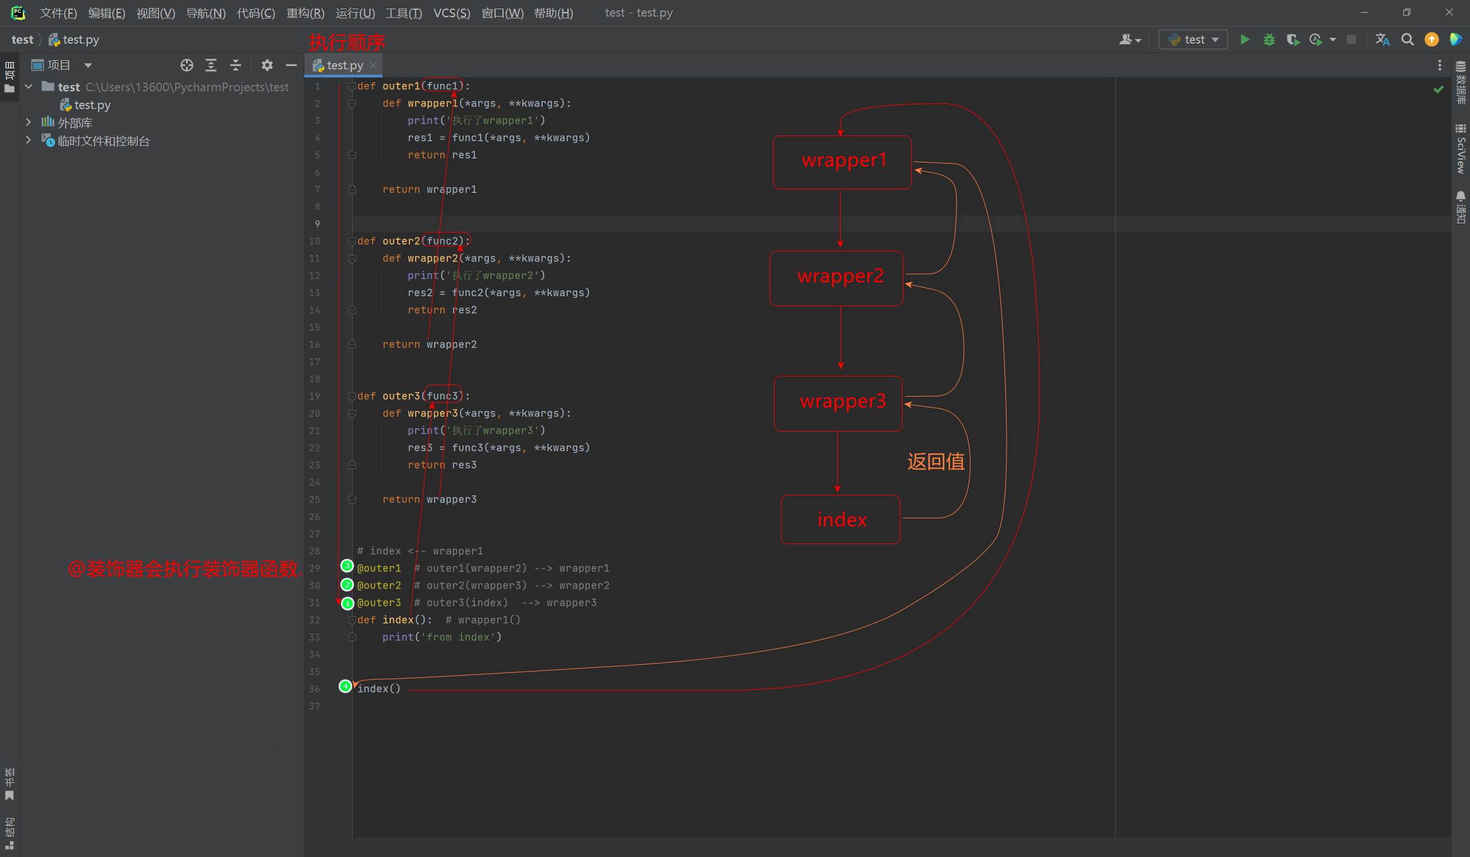
Task: Click the PyCharm logo icon
Action: [18, 12]
